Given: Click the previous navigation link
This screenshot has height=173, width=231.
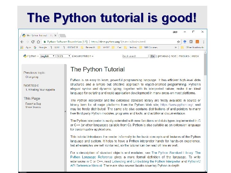Looking at the screenshot, I should coord(163,56).
